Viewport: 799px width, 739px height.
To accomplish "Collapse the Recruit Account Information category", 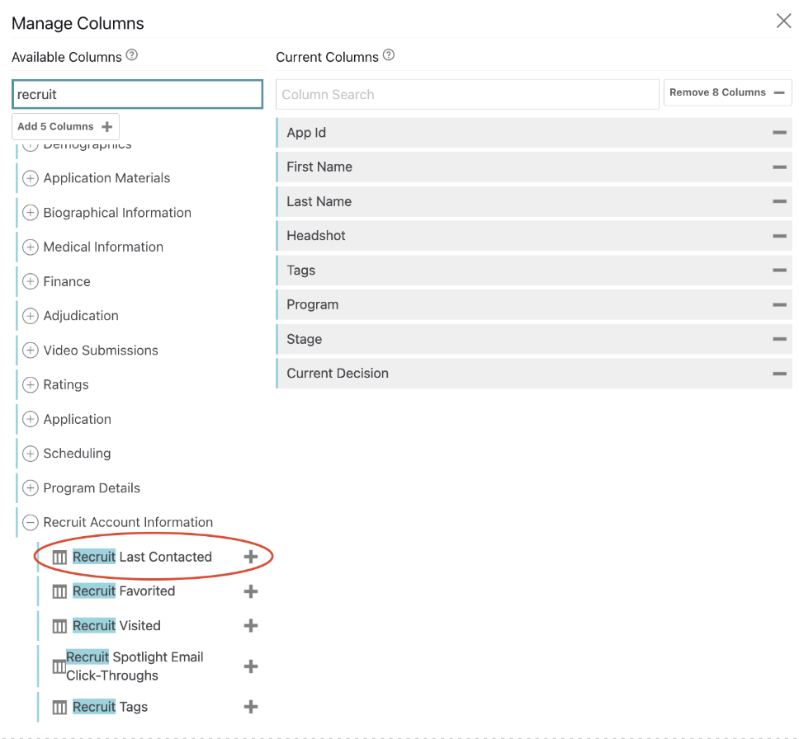I will [x=31, y=522].
